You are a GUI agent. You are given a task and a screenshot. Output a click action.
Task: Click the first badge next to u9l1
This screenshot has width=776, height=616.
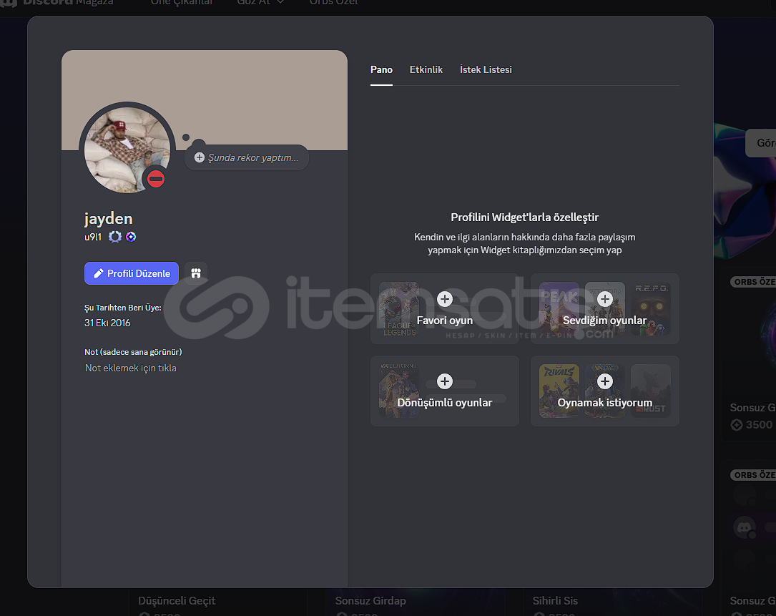[x=115, y=237]
